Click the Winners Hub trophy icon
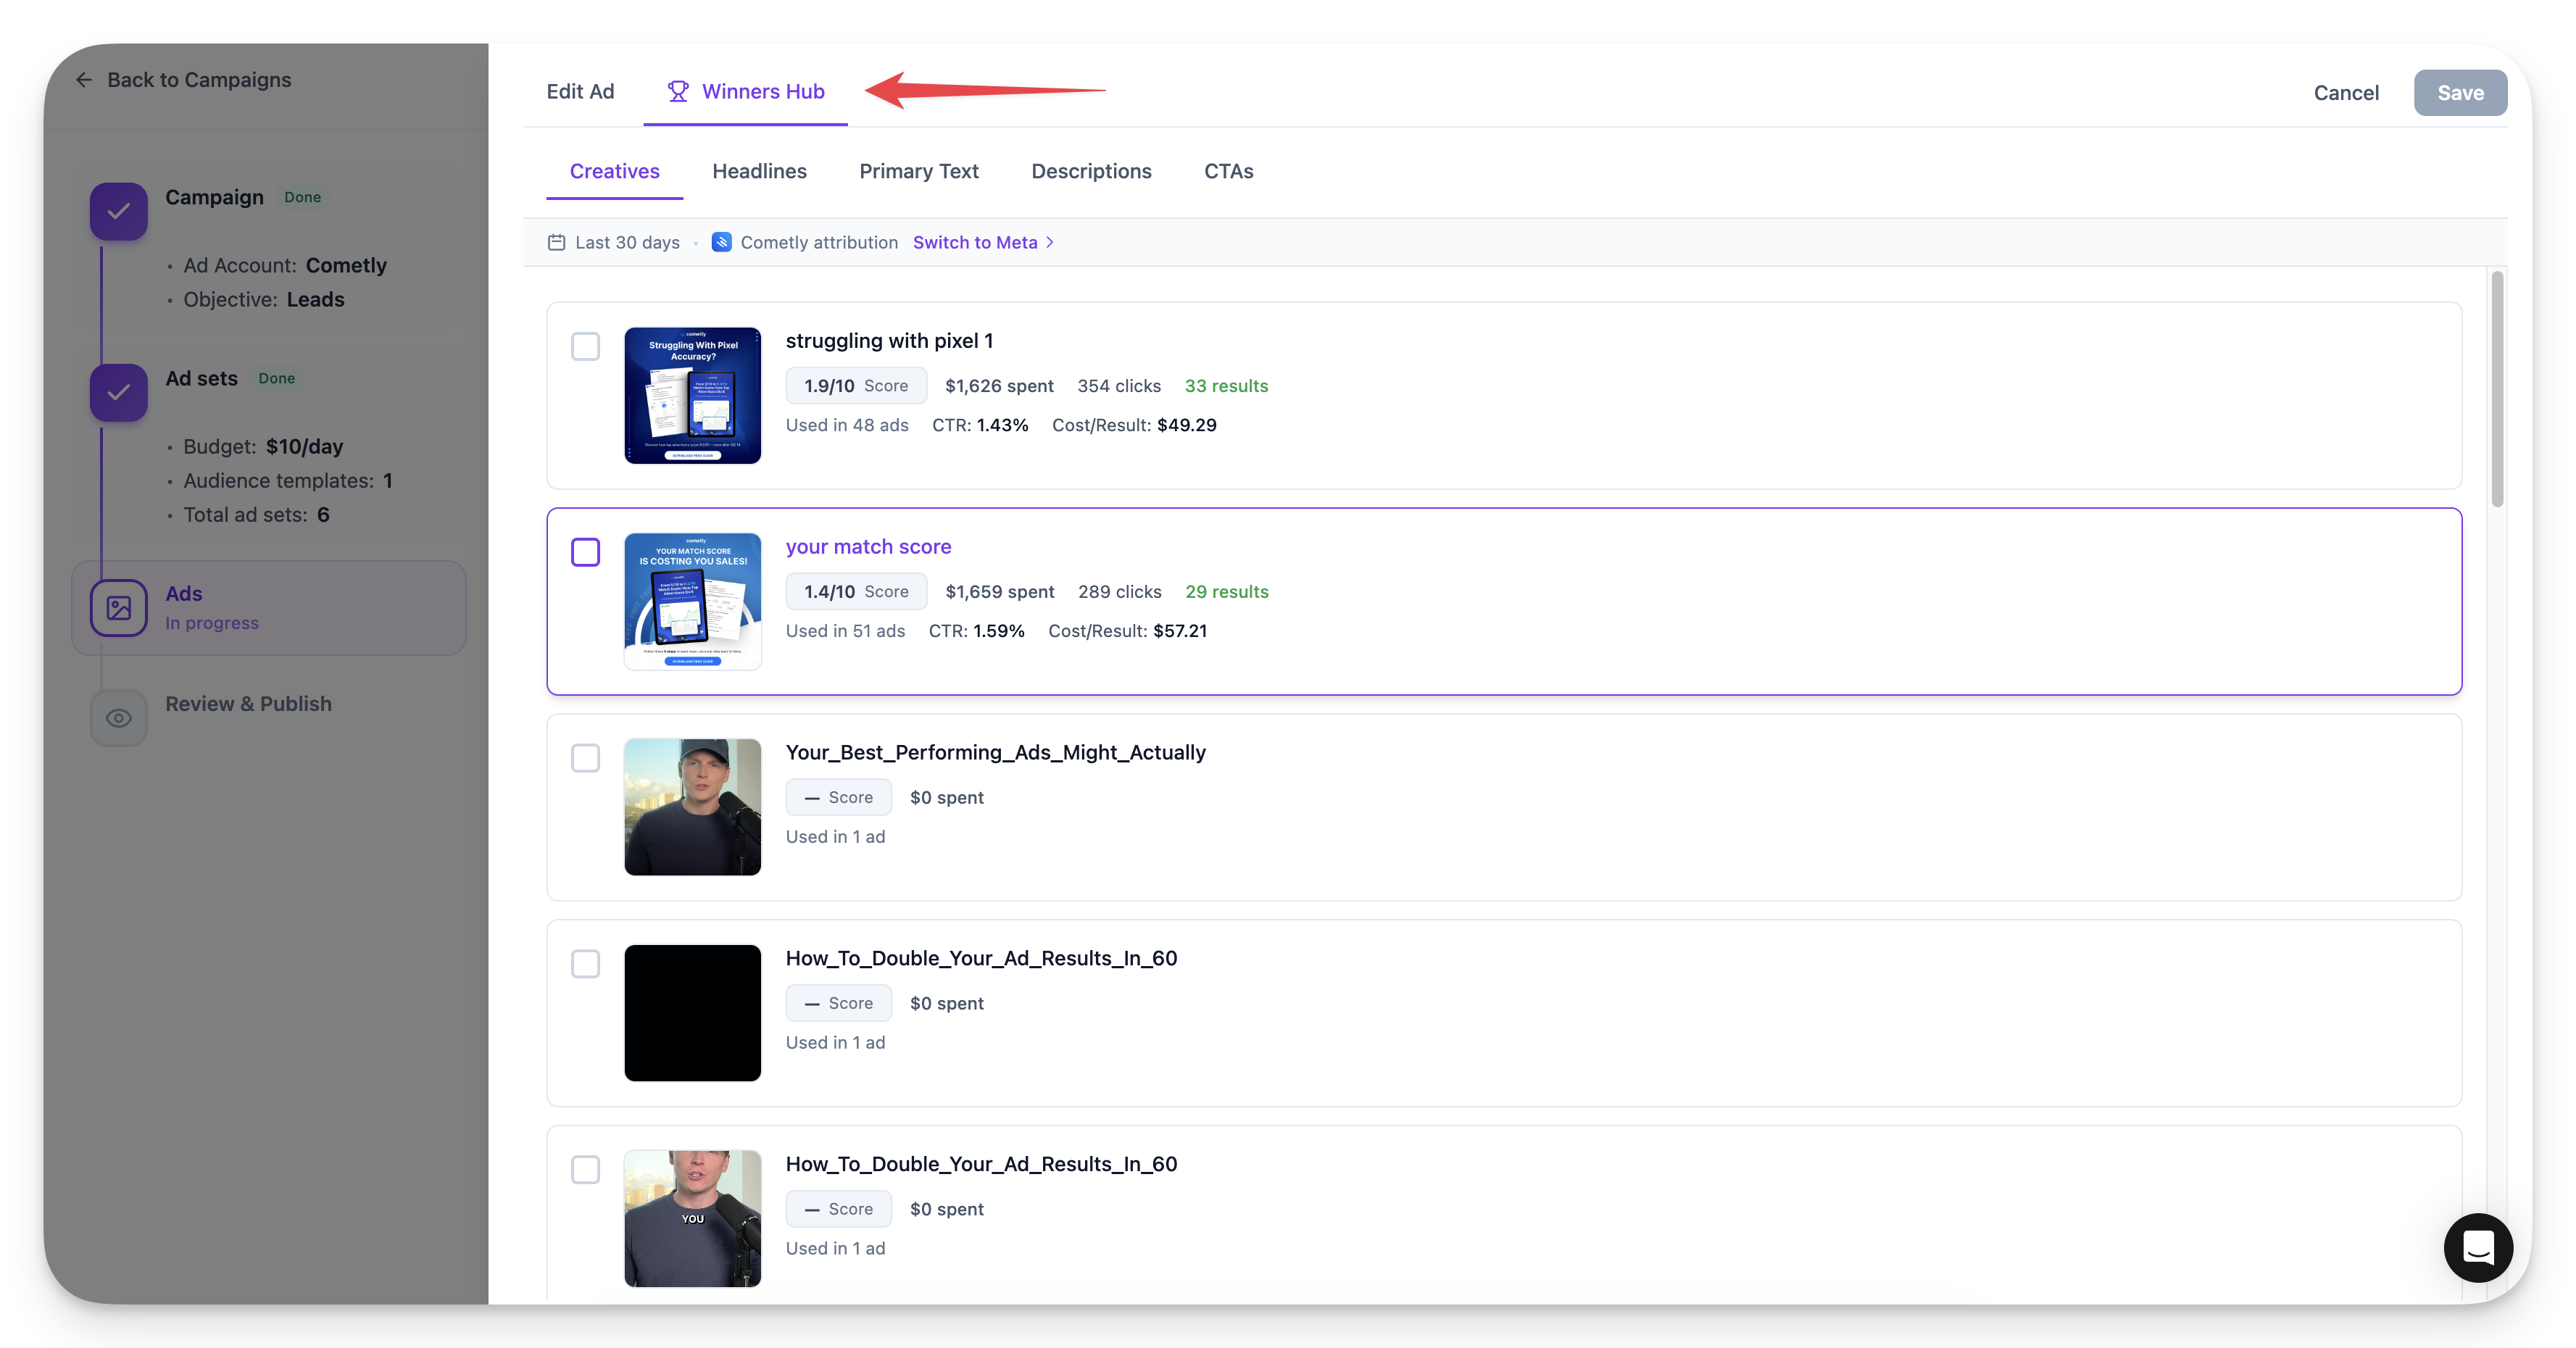 [x=678, y=91]
